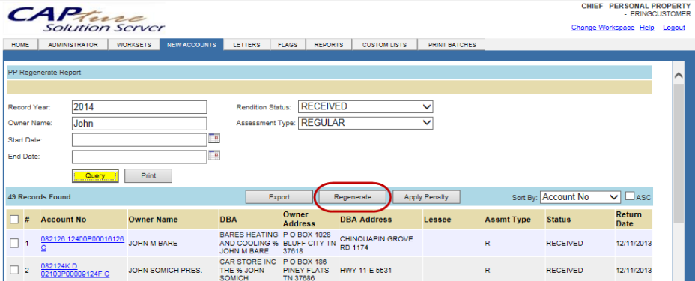Click 49 Records Found text
Screen dimensions: 695x281
pos(39,197)
